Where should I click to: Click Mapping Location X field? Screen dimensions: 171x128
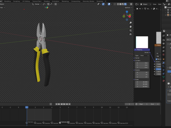coord(142,63)
